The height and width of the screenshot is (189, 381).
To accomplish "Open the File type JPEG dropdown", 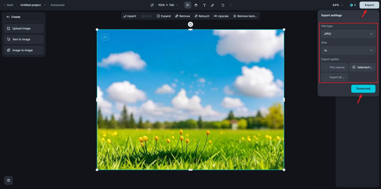I will point(348,34).
